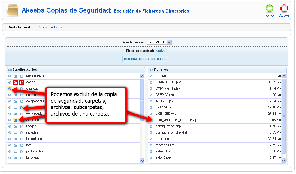Click skip-subdirectories folder icon for inmobiliaria
Screen dimensions: 296x174
16,139
